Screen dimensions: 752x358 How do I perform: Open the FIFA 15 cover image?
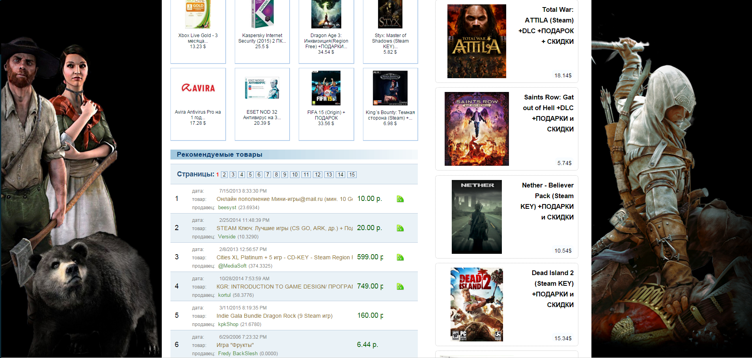tap(326, 88)
